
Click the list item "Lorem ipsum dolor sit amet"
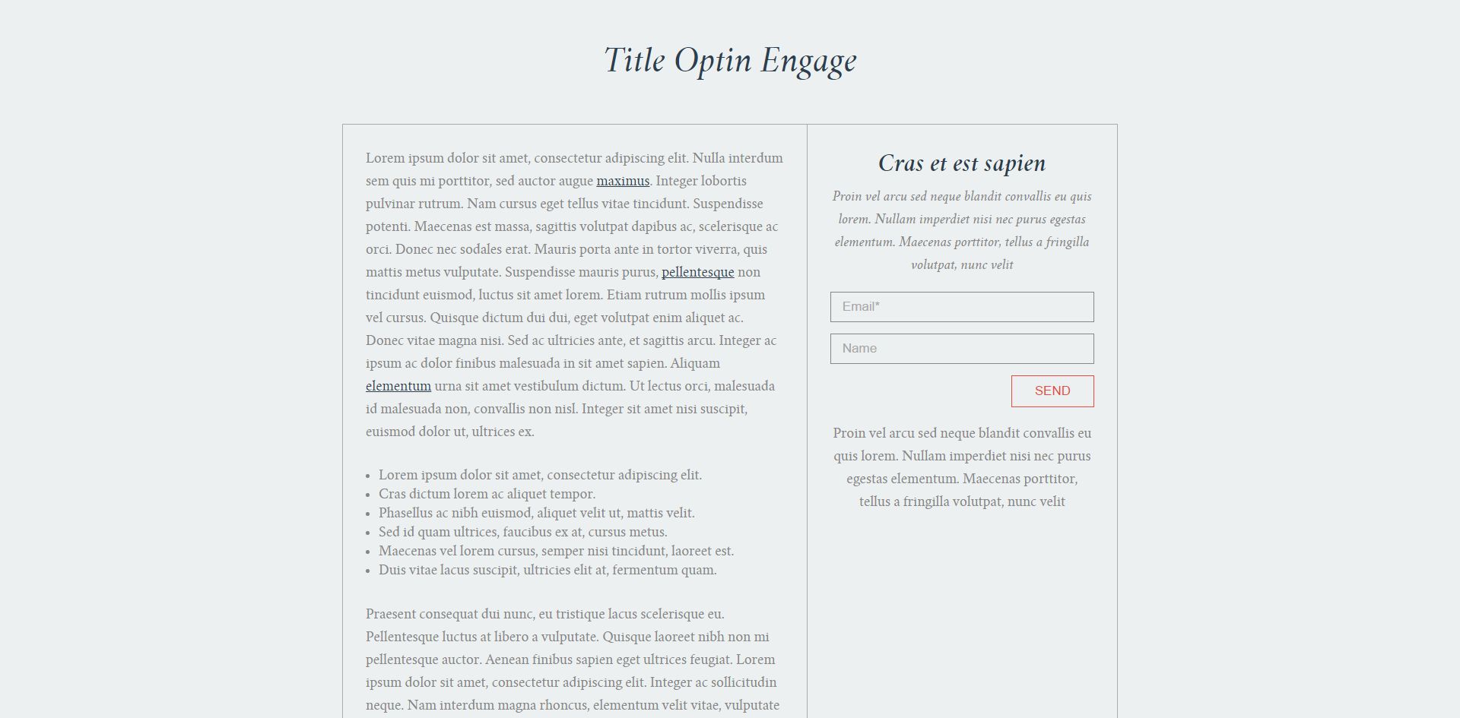click(540, 475)
